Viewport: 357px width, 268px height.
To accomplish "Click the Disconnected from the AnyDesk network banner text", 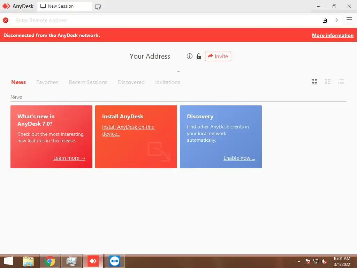I will 52,35.
